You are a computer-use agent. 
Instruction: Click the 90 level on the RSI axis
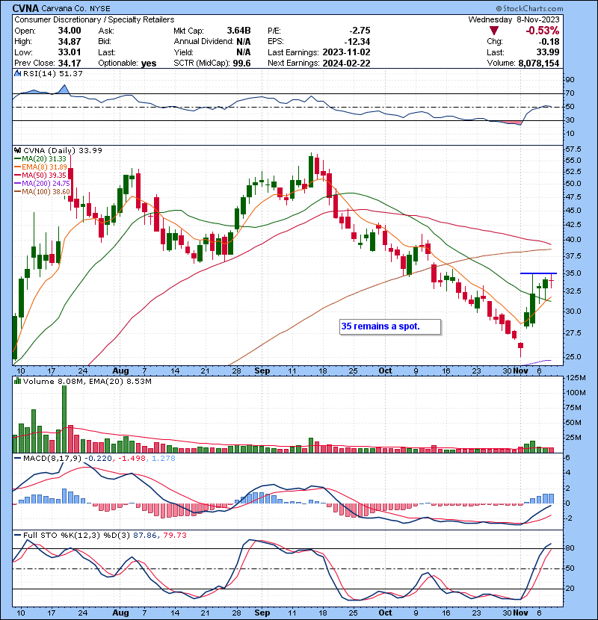click(x=570, y=80)
